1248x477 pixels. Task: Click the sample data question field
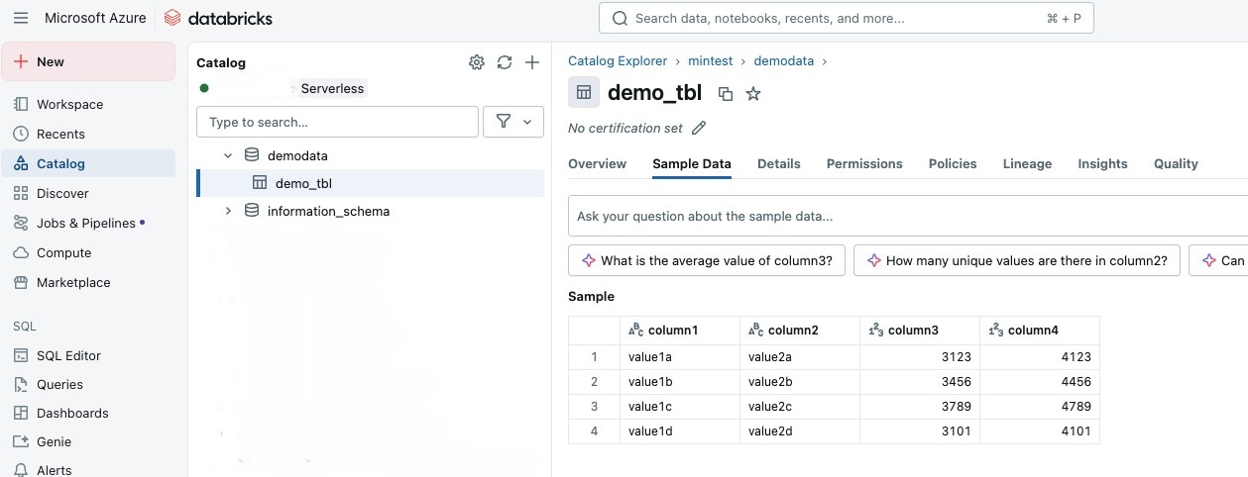tap(892, 216)
